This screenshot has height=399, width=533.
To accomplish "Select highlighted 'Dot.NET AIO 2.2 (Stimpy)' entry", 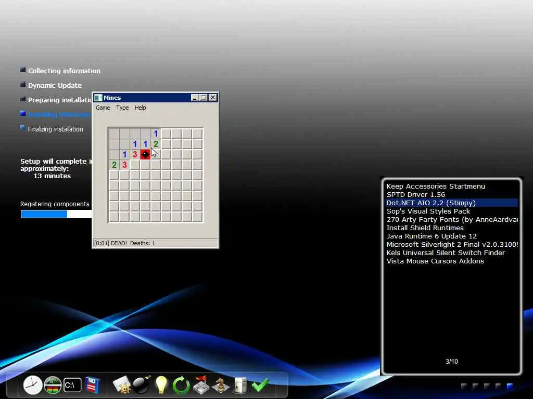I will (452, 203).
